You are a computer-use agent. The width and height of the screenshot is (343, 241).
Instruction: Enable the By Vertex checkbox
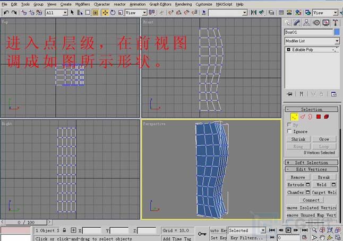pyautogui.click(x=289, y=124)
